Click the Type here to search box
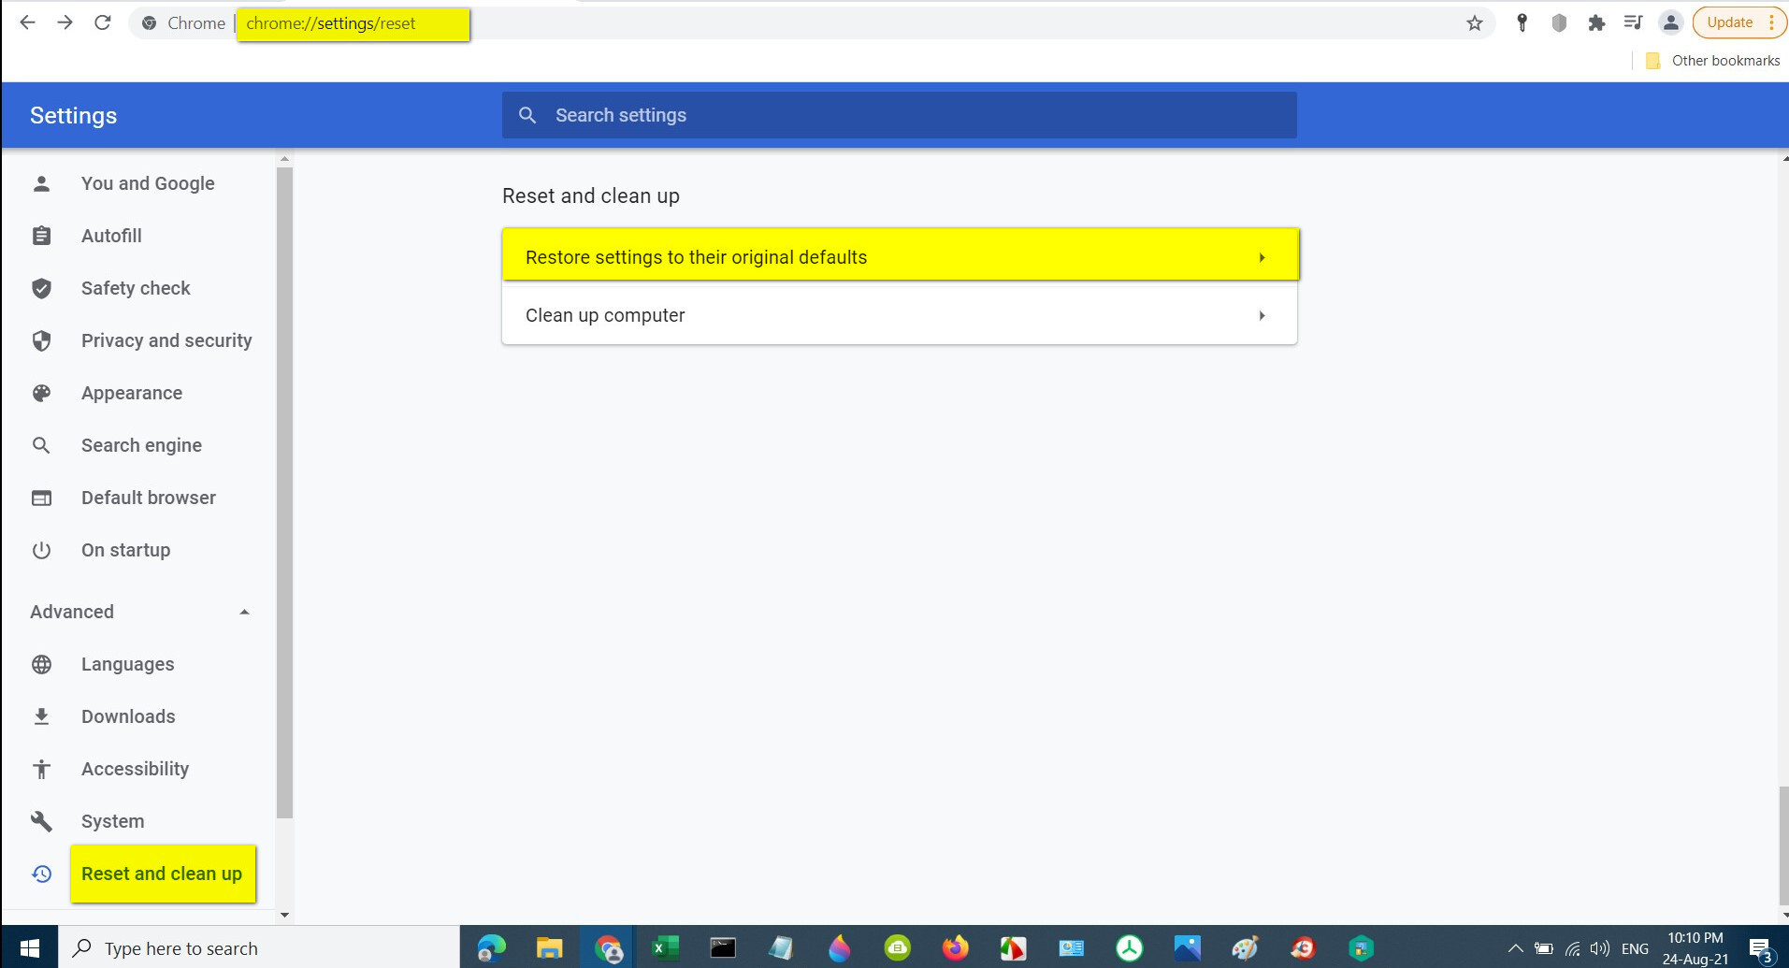Image resolution: width=1789 pixels, height=968 pixels. [260, 947]
